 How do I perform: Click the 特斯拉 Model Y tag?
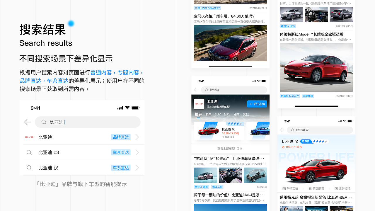(290, 96)
